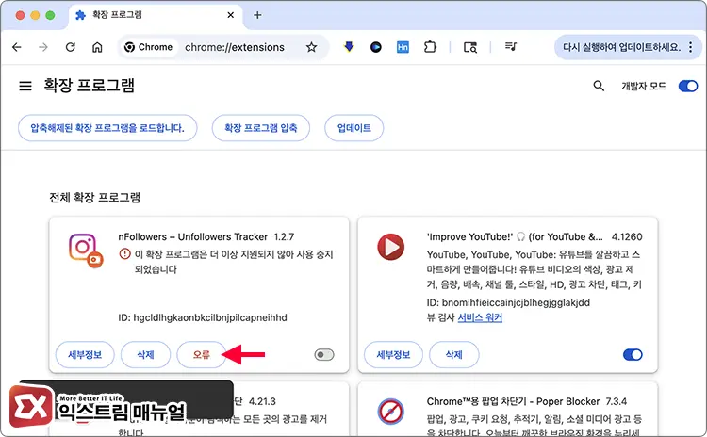Close the 확장 프로그램 tab
707x437 pixels.
coord(230,15)
